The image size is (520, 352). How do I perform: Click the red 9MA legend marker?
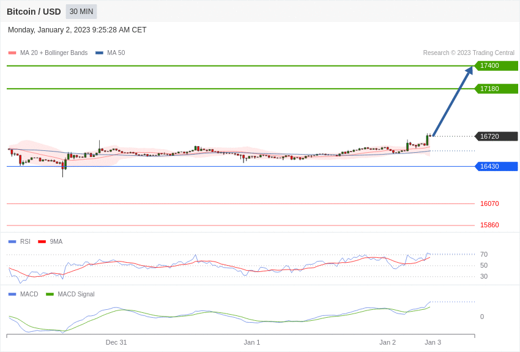[42, 242]
